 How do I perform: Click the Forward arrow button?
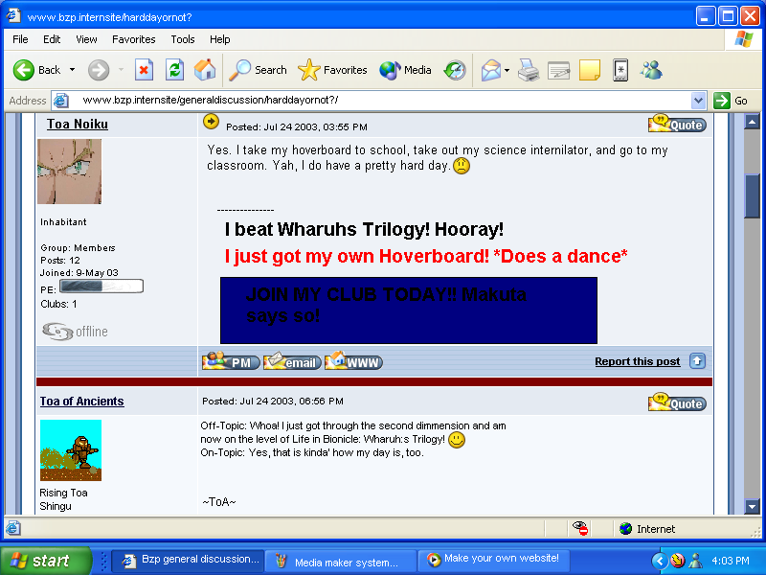point(99,70)
